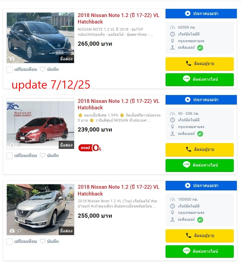Screen dimensions: 242x265
Task: Click green thumbs-up dealer badge on 100000 km listing
Action: [x=200, y=220]
